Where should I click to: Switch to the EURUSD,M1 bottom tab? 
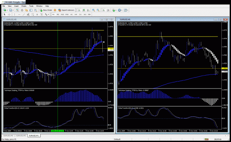pyautogui.click(x=34, y=135)
